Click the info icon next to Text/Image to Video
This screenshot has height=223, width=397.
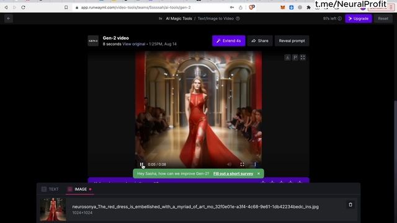238,19
